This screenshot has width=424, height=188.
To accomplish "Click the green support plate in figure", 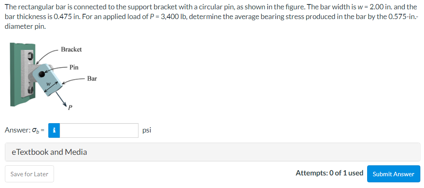I will point(16,75).
